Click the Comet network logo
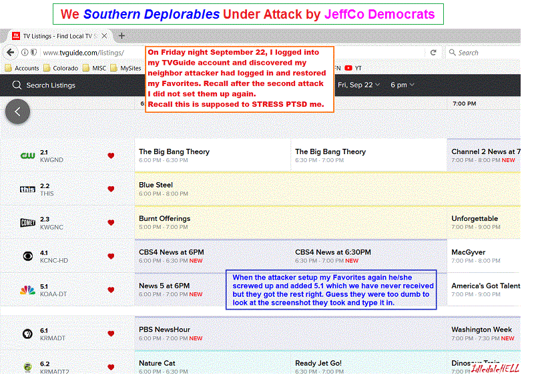Image resolution: width=534 pixels, height=381 pixels. click(x=27, y=223)
